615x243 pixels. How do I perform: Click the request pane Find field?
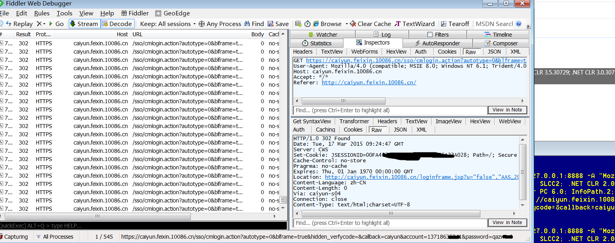click(390, 110)
